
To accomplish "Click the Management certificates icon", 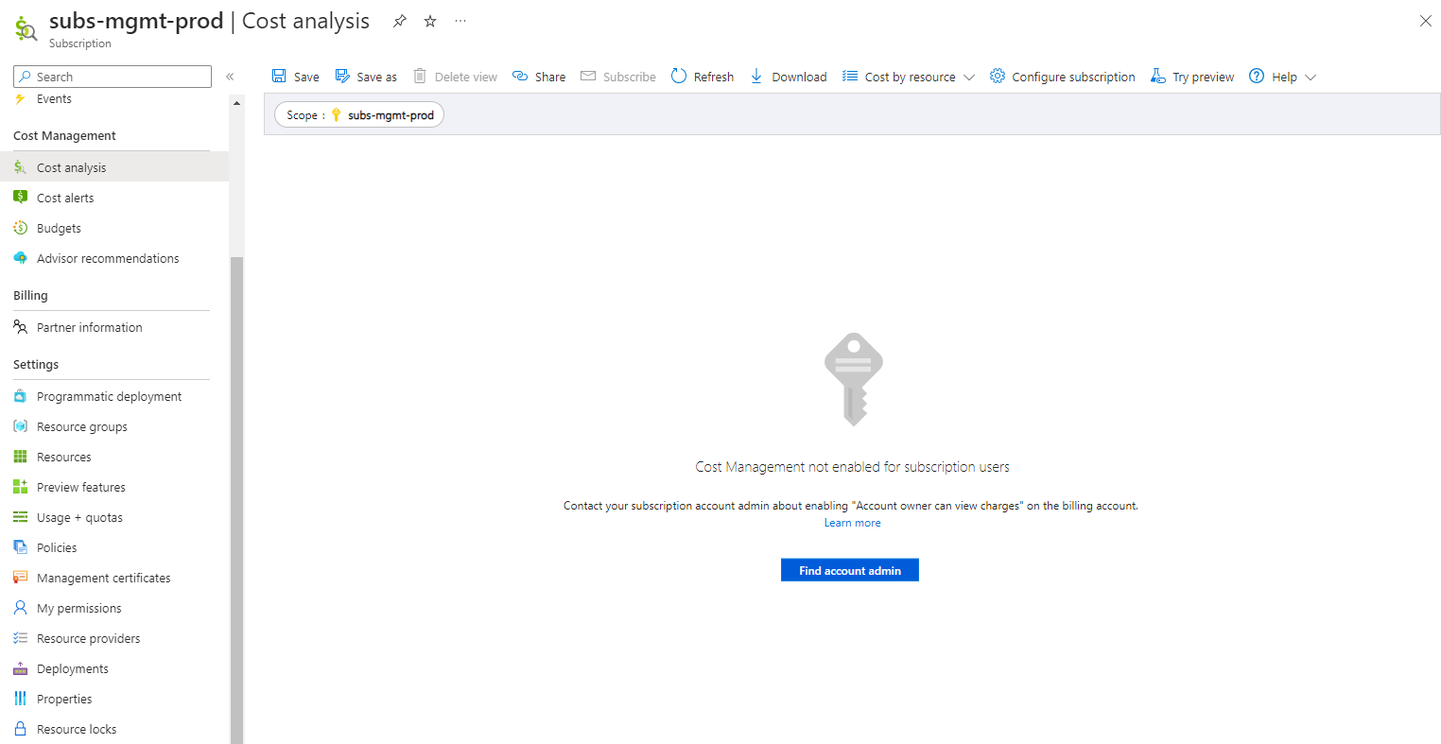I will (20, 578).
